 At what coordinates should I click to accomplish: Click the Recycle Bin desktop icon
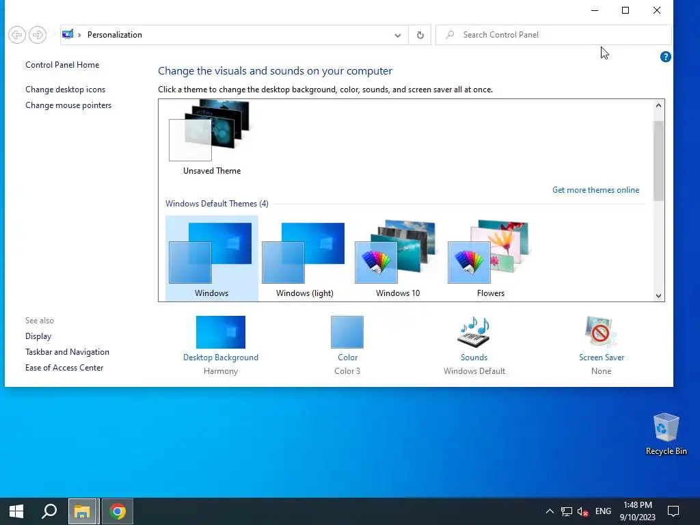pos(666,434)
